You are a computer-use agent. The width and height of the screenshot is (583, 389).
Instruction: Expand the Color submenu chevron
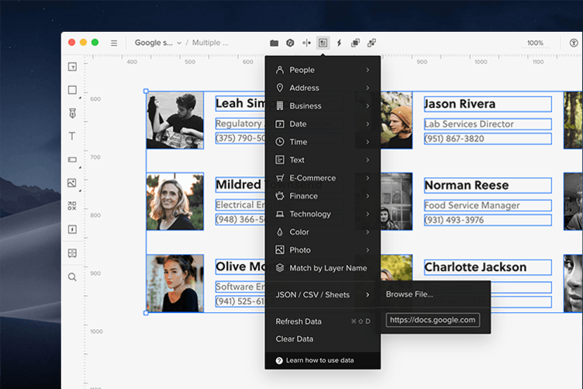[367, 232]
